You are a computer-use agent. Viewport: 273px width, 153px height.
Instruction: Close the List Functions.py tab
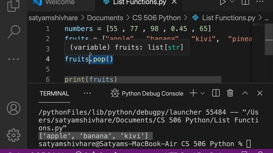(x=174, y=2)
